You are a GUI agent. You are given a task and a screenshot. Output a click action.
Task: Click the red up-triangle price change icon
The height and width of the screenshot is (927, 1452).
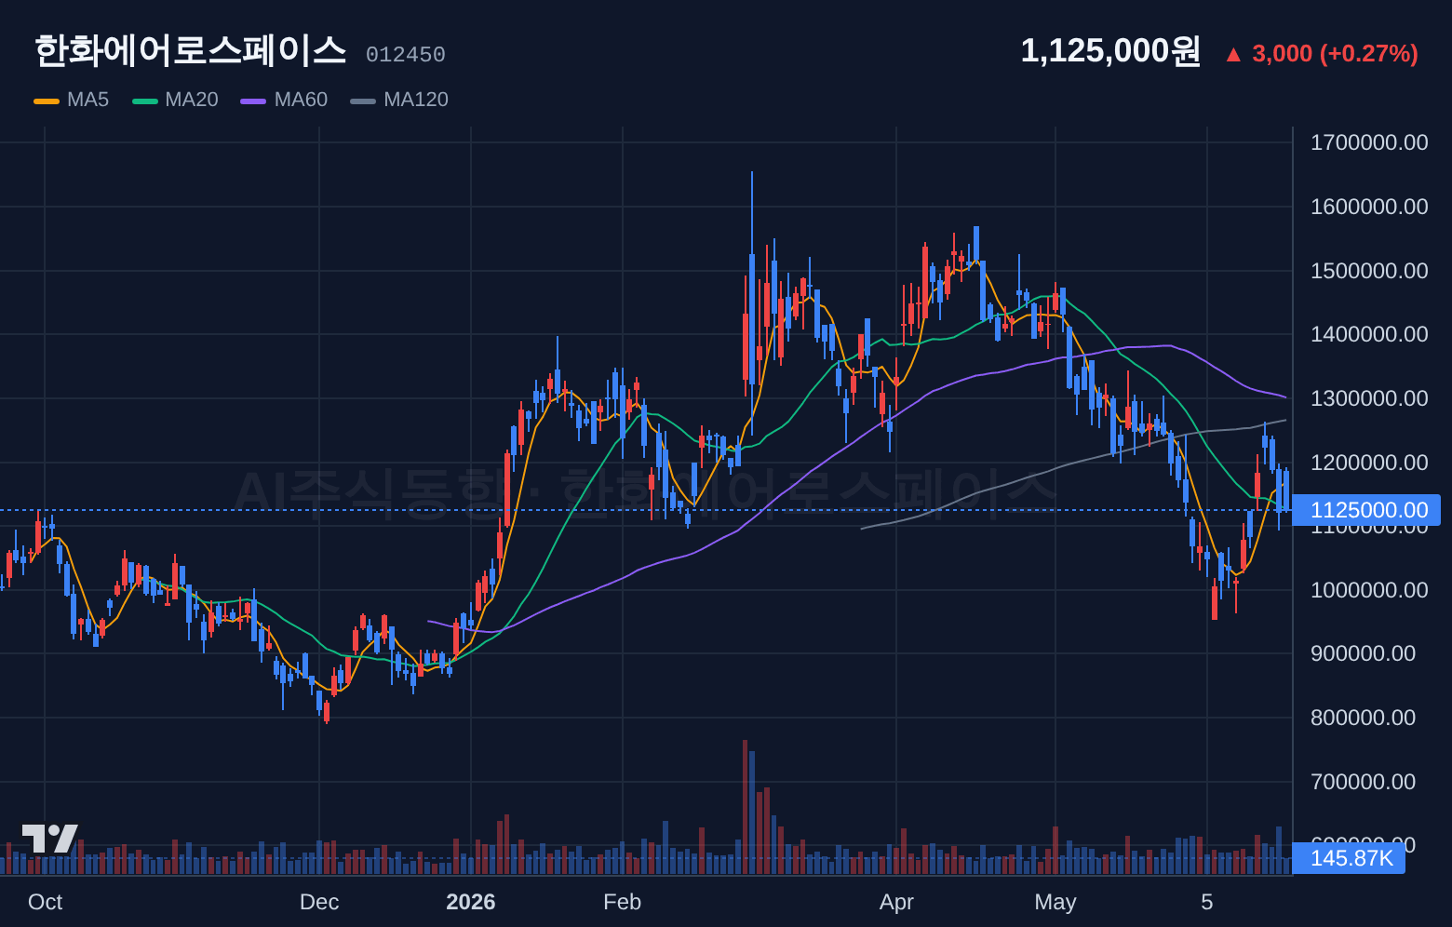(1233, 55)
